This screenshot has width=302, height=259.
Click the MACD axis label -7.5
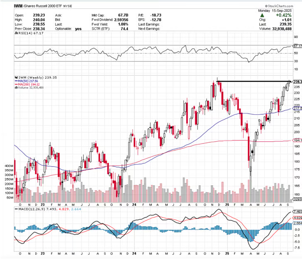pos(297,248)
